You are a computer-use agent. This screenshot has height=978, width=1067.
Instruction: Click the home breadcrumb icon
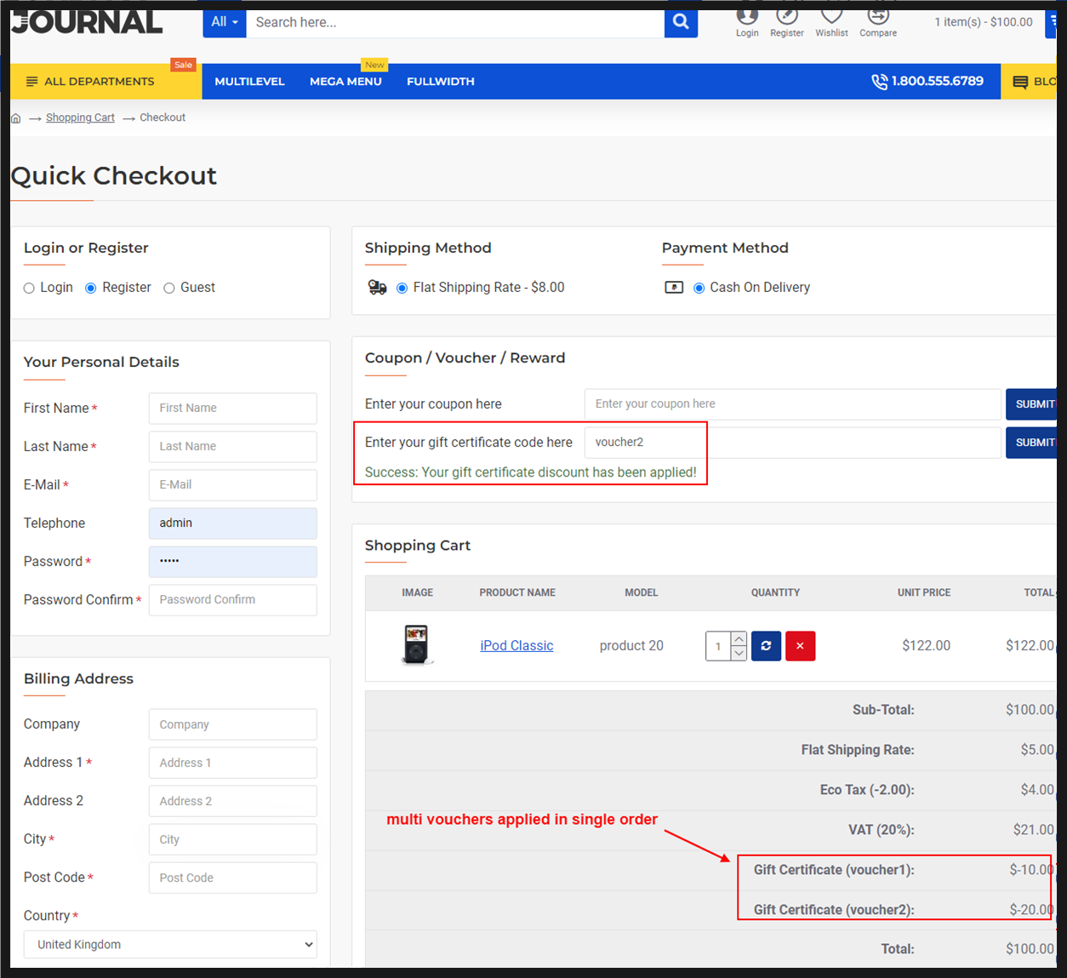[x=16, y=118]
